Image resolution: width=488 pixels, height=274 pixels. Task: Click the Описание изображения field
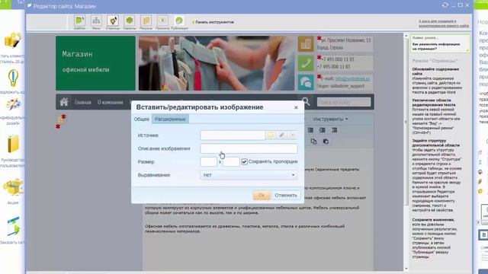coord(249,148)
